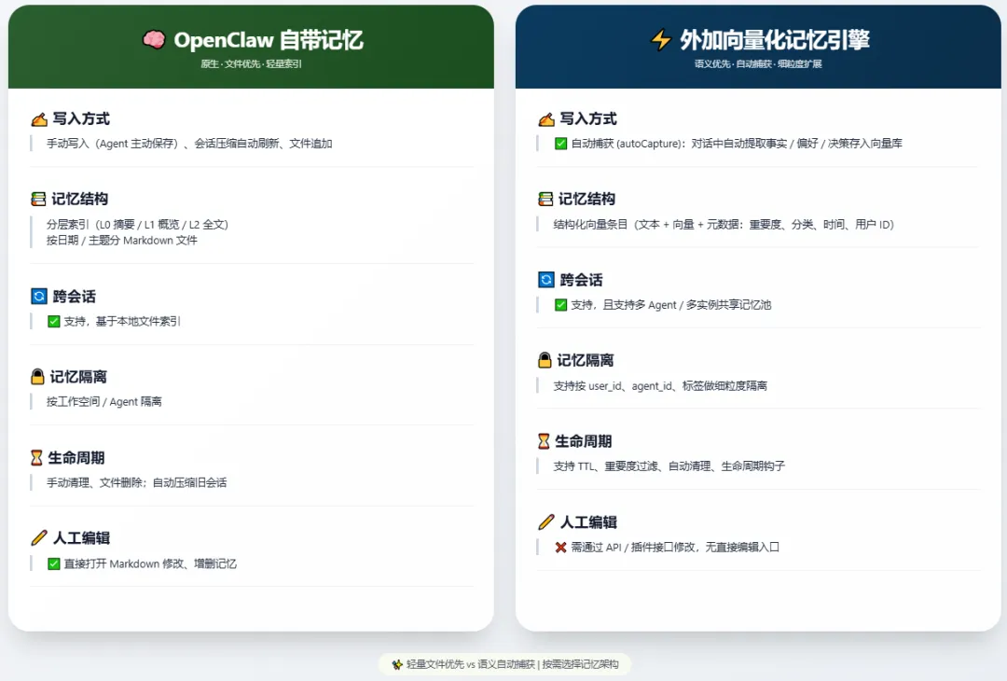The image size is (1007, 681).
Task: Click text 直接打开 Markdown 修改、增删记忆
Action: (x=150, y=564)
